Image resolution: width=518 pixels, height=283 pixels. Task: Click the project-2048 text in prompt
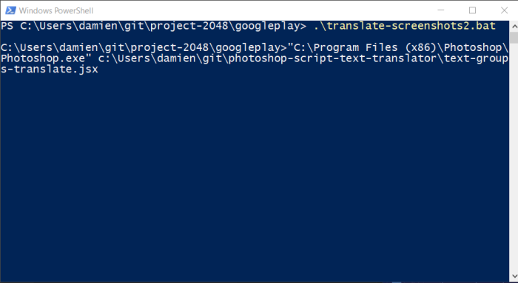(189, 26)
